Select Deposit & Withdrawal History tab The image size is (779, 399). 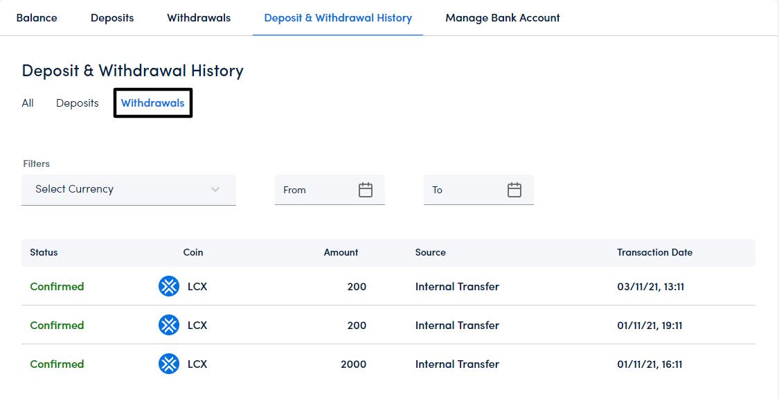click(338, 18)
